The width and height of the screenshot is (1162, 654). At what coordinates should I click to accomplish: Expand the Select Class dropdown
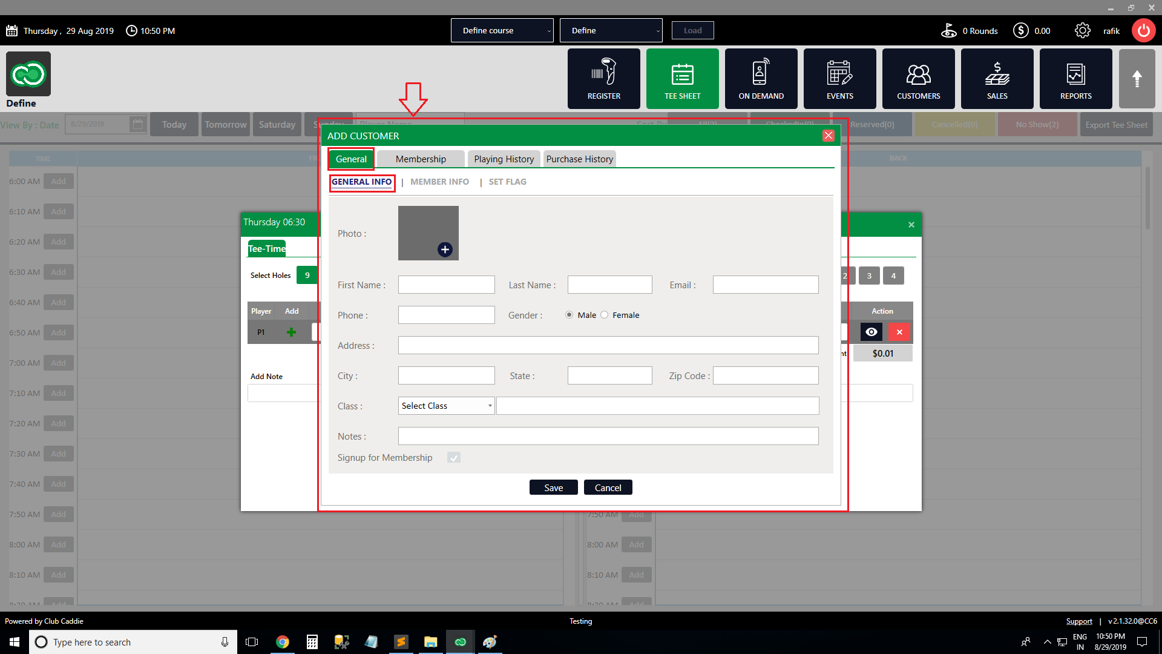click(446, 406)
